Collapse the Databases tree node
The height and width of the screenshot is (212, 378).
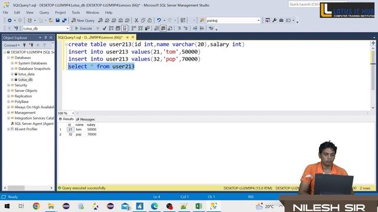[8, 58]
